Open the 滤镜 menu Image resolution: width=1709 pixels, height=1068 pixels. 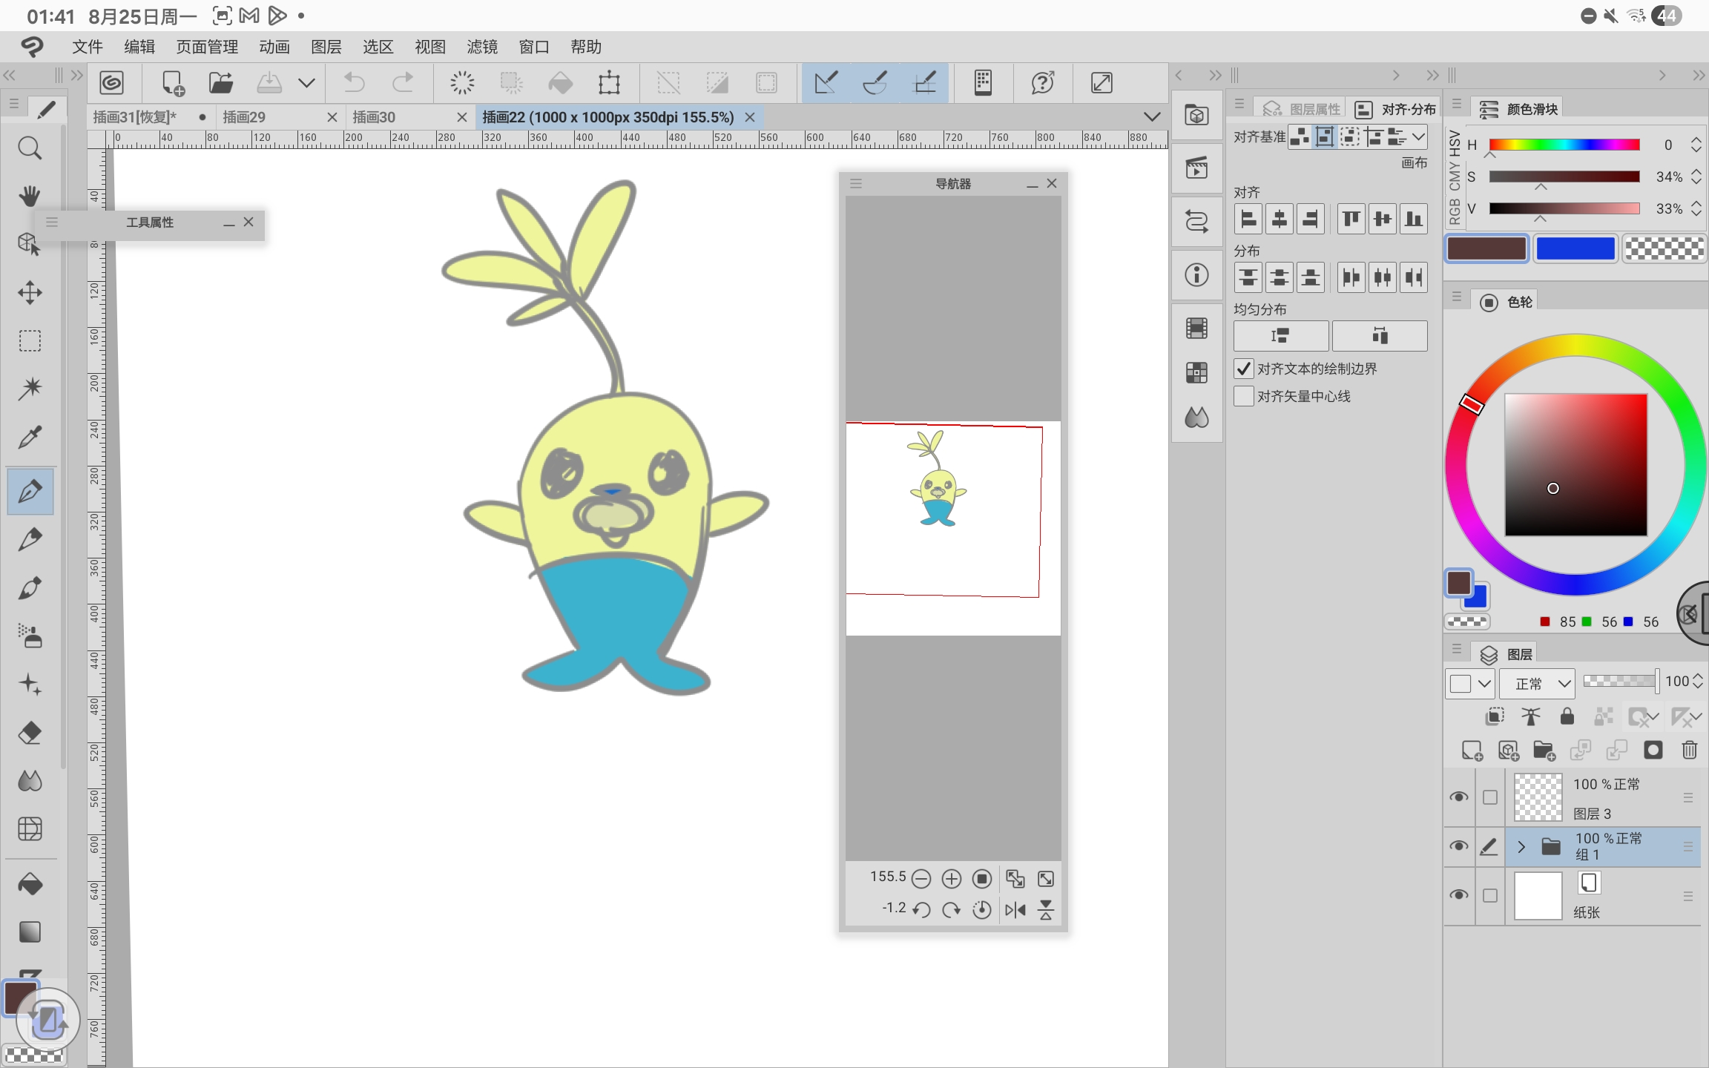pyautogui.click(x=481, y=47)
